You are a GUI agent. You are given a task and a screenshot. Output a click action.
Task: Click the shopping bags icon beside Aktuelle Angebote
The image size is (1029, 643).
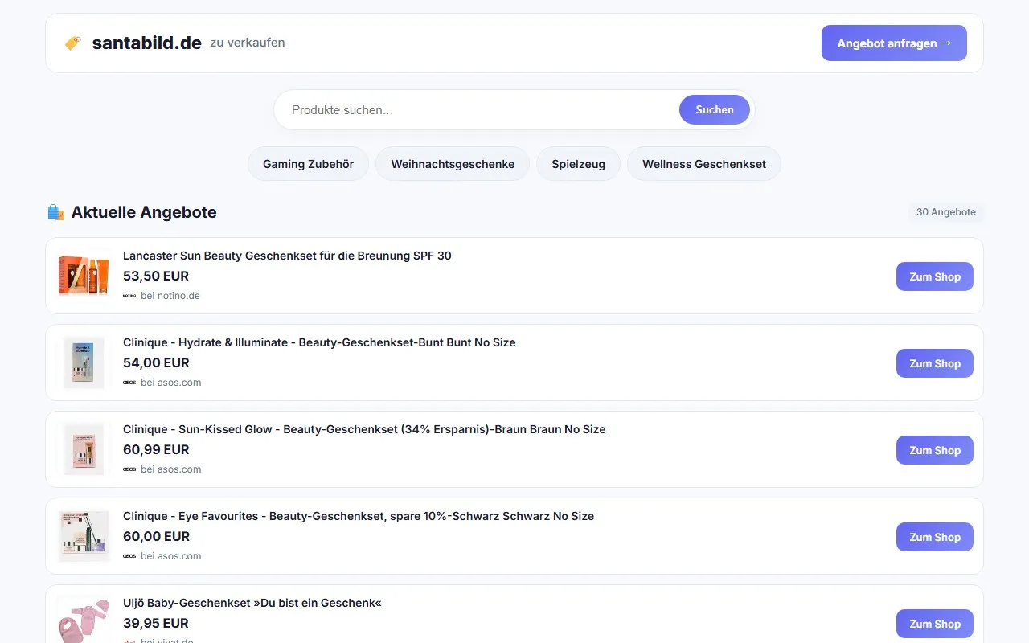coord(55,212)
